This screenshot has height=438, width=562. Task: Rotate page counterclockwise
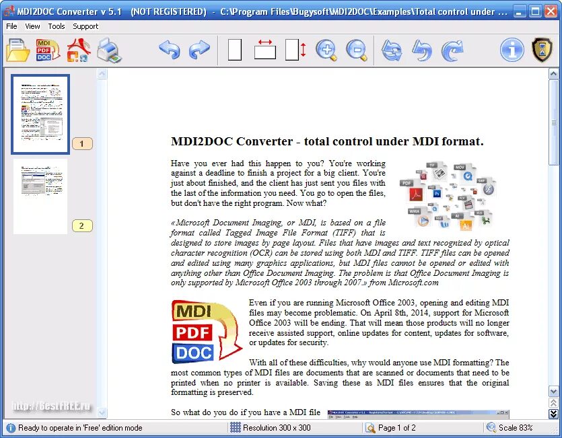pos(422,50)
